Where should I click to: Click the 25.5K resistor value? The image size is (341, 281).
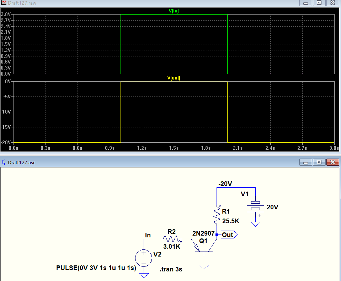pos(230,221)
